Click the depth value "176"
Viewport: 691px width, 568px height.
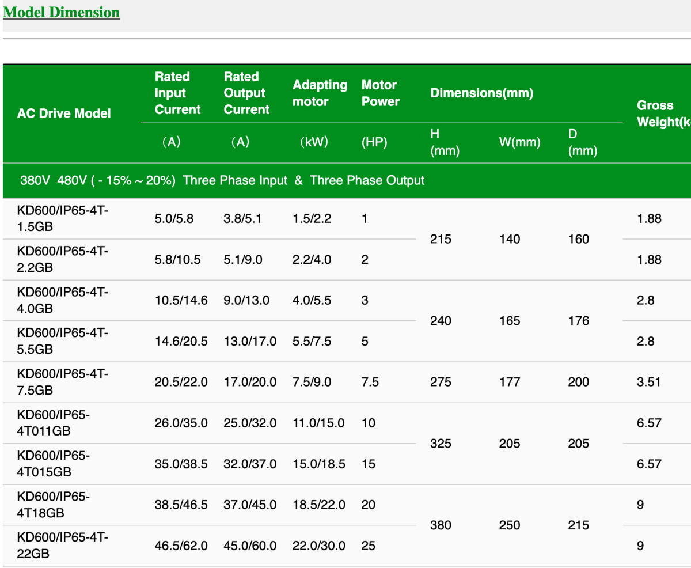point(579,321)
